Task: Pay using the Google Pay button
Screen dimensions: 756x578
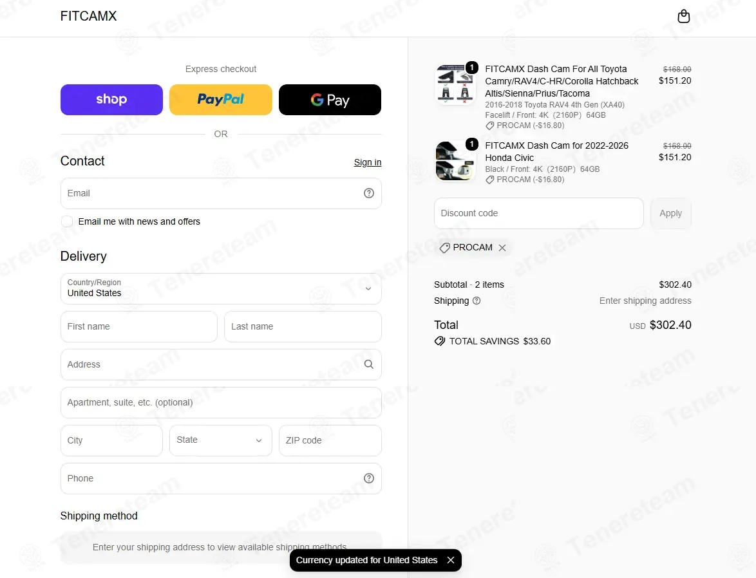Action: point(330,100)
